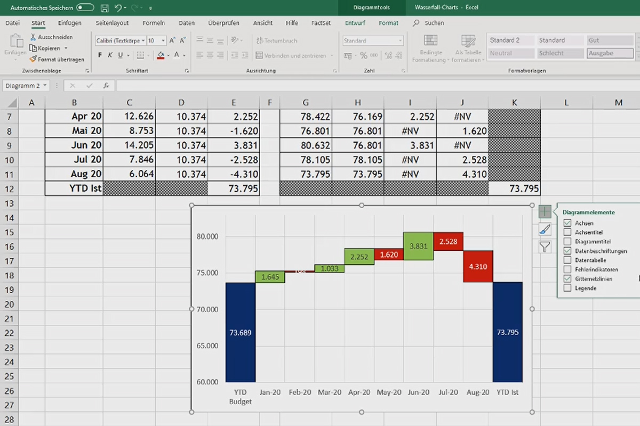Viewport: 640px width, 426px height.
Task: Click the chart filter funnel icon
Action: point(545,247)
